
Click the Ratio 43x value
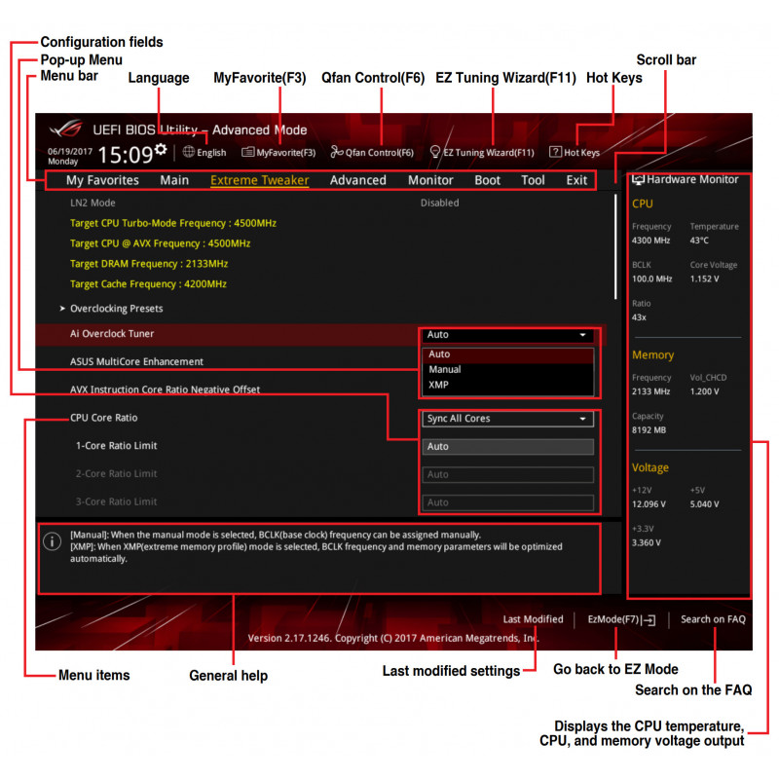click(639, 317)
